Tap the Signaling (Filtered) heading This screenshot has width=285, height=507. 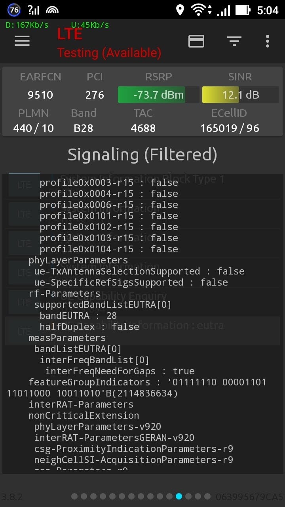pyautogui.click(x=142, y=154)
